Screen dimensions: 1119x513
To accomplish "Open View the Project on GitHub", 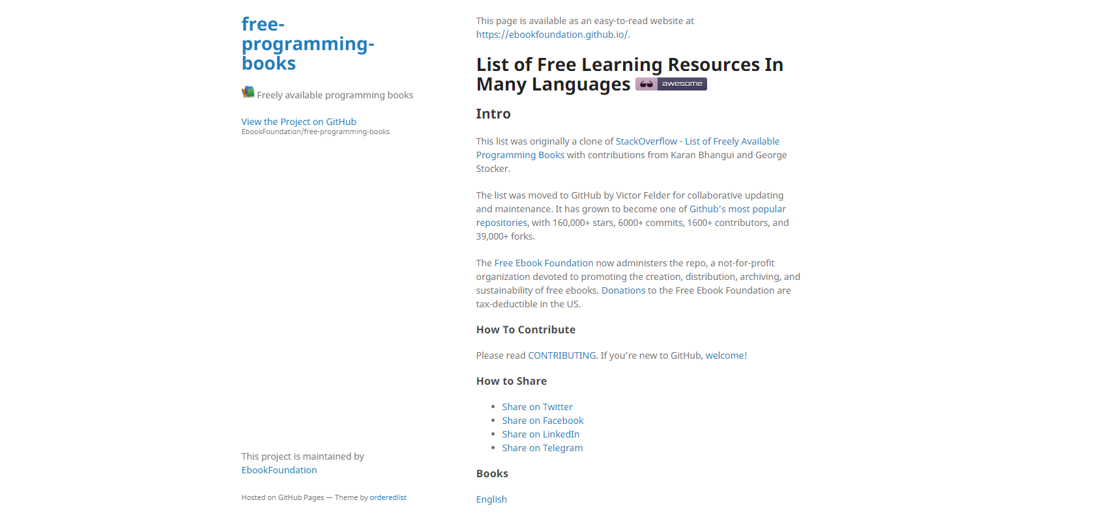I will point(298,122).
